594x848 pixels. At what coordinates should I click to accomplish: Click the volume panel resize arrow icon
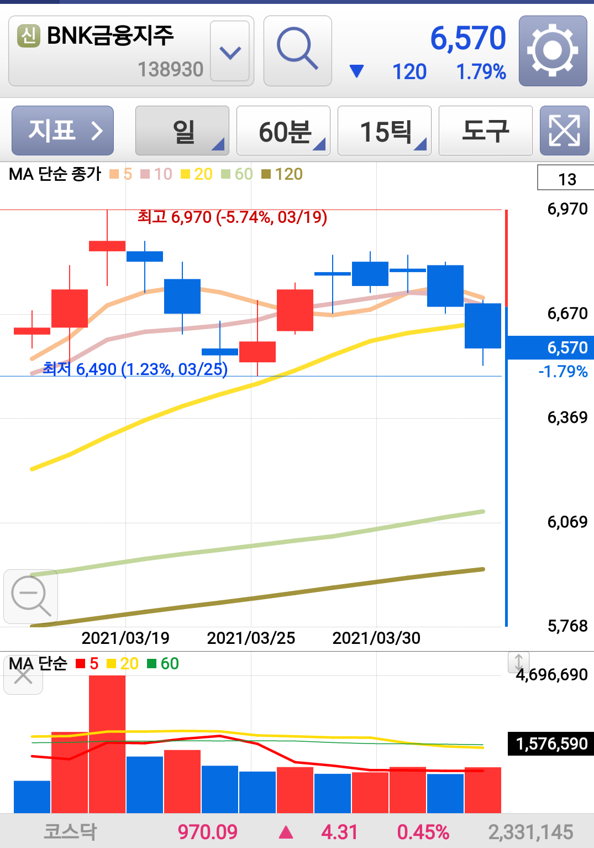click(518, 662)
